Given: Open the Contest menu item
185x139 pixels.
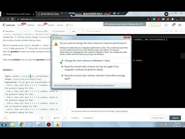Looking at the screenshot, I should tap(51, 25).
